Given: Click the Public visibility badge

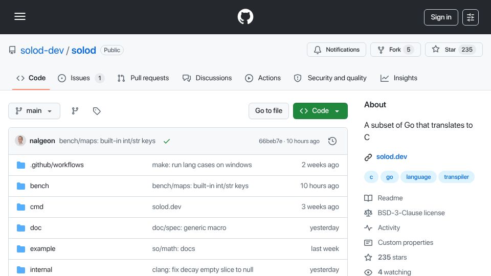Looking at the screenshot, I should 112,50.
